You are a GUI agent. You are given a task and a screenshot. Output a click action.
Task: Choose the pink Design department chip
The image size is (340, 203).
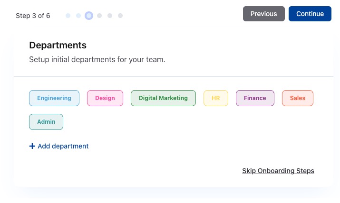click(x=105, y=98)
